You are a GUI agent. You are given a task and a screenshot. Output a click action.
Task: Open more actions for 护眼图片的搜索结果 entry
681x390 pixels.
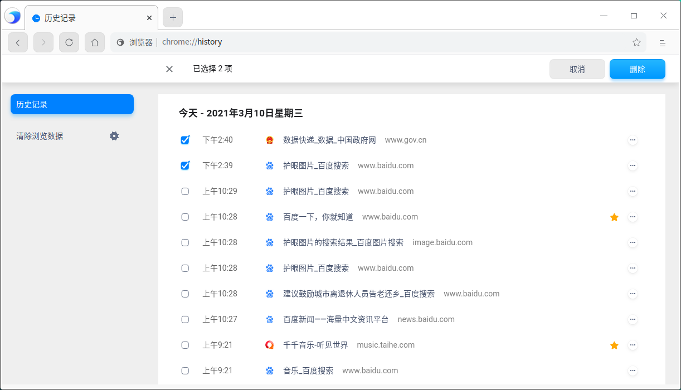pyautogui.click(x=633, y=242)
